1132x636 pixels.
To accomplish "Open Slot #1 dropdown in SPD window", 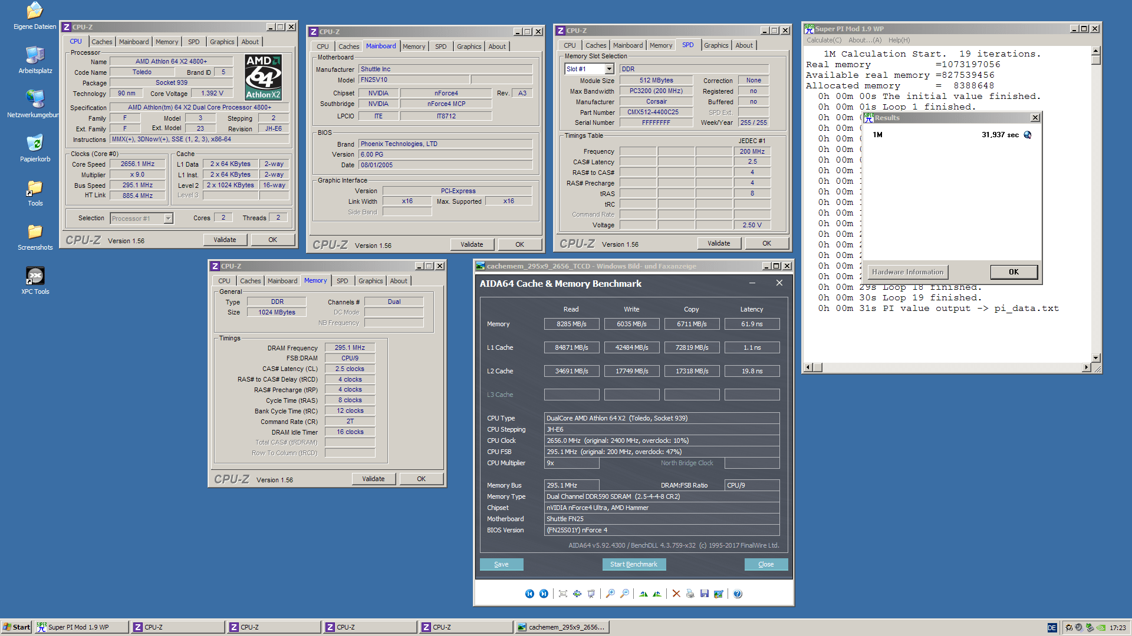I will point(610,69).
